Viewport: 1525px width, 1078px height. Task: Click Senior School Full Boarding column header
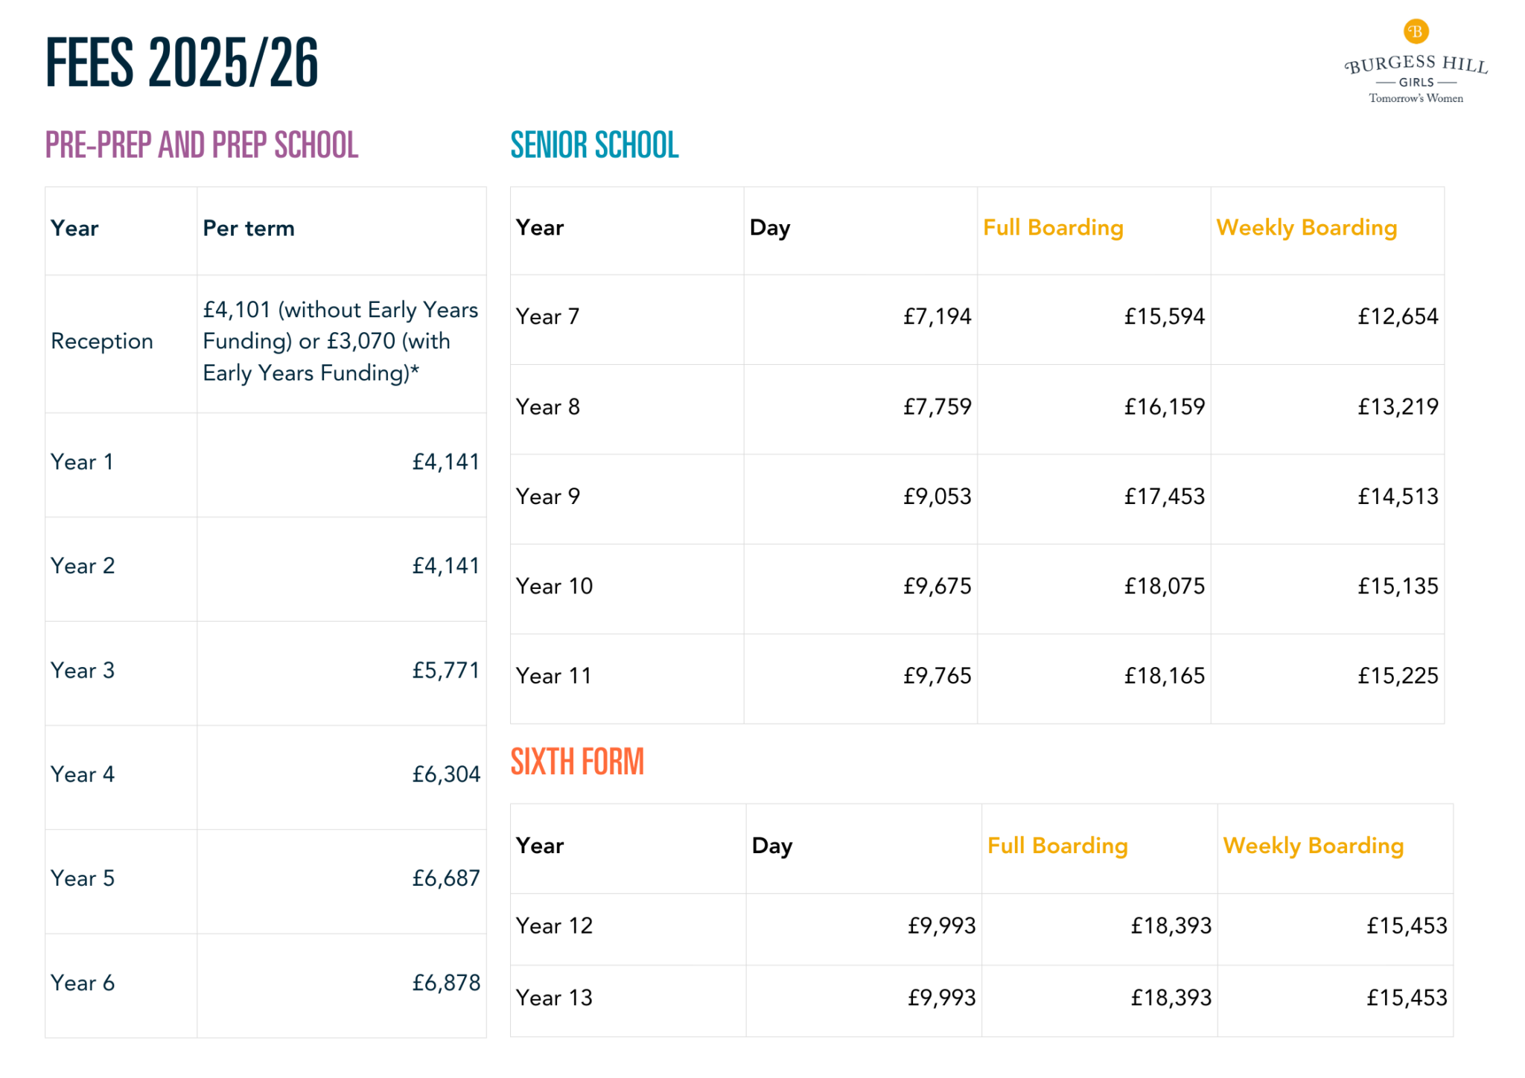(1053, 228)
